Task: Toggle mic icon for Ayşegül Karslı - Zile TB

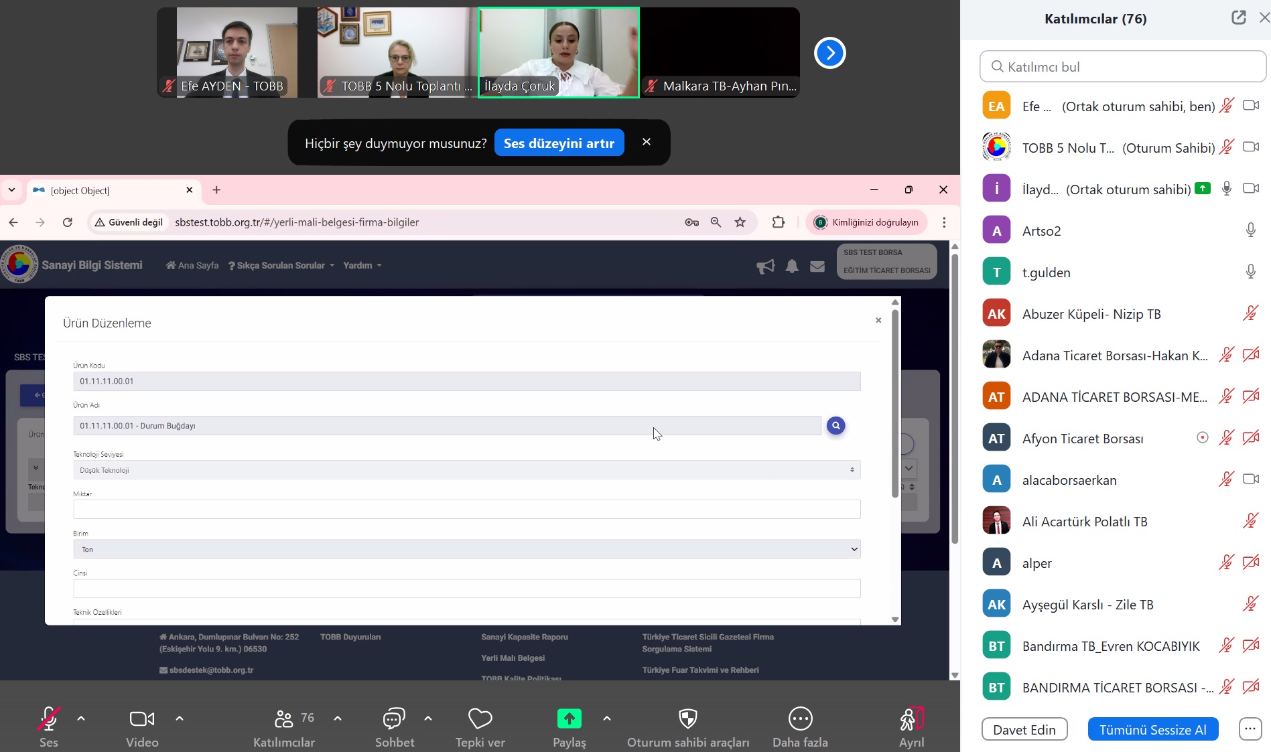Action: pyautogui.click(x=1250, y=604)
